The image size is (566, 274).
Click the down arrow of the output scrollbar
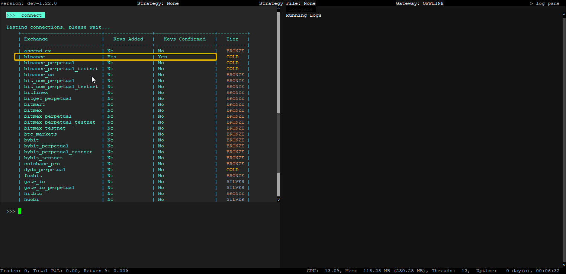pos(279,200)
